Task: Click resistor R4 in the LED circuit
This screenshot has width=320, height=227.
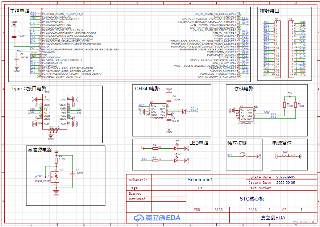Action: coord(155,149)
